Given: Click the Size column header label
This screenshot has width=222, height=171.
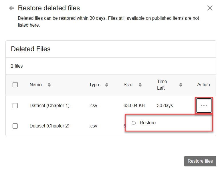Looking at the screenshot, I should [x=128, y=85].
